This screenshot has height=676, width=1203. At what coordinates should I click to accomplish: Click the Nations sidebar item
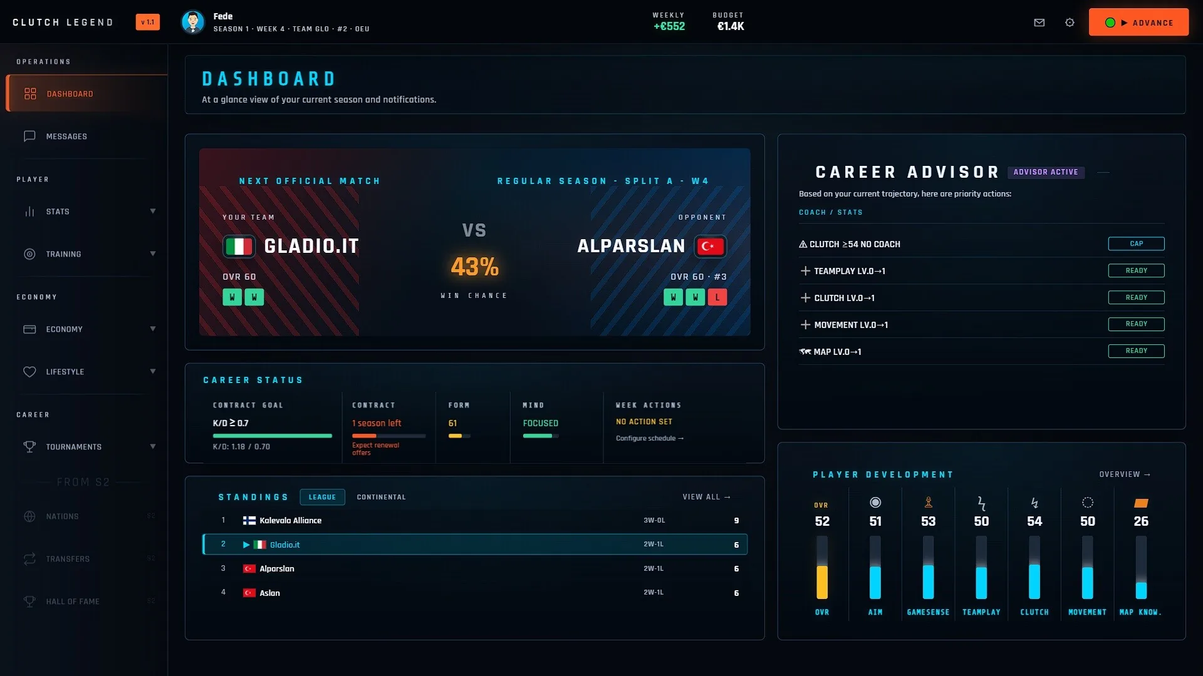tap(86, 516)
